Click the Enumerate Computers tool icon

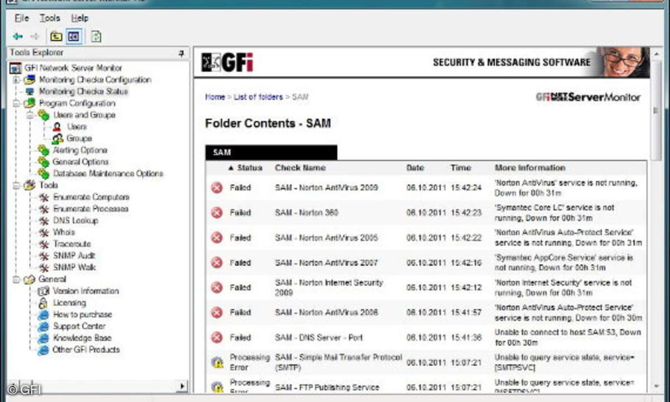[44, 197]
